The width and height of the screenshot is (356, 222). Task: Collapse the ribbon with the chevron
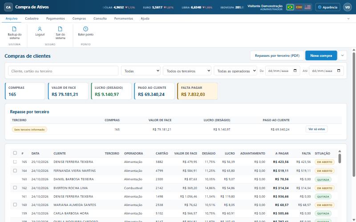click(x=348, y=19)
